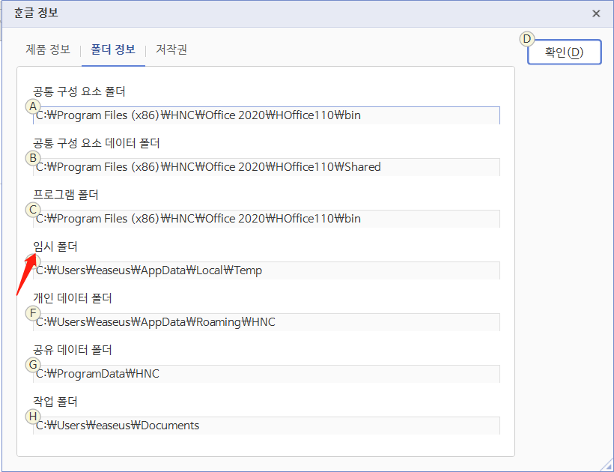Close the 한글 정보 dialog
Image resolution: width=614 pixels, height=472 pixels.
tap(596, 13)
